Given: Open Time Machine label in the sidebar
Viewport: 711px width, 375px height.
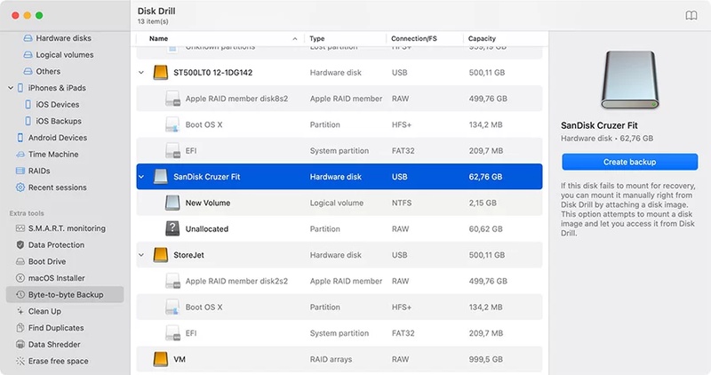Looking at the screenshot, I should pos(53,154).
